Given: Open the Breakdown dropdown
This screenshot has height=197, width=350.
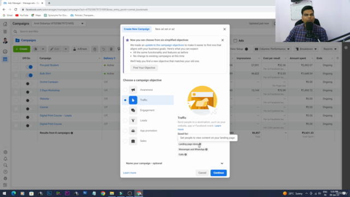Looking at the screenshot, I should (x=306, y=49).
